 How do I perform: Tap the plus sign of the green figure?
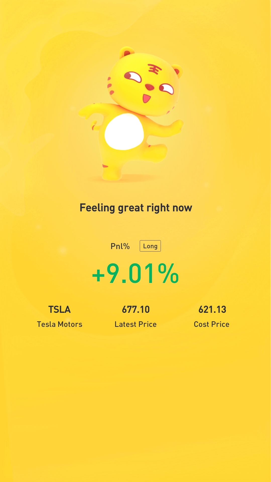[x=98, y=275]
